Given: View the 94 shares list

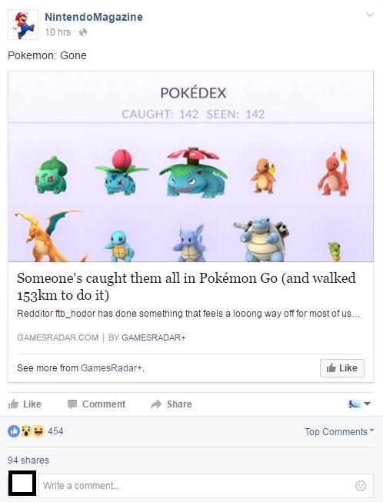Looking at the screenshot, I should pyautogui.click(x=28, y=460).
